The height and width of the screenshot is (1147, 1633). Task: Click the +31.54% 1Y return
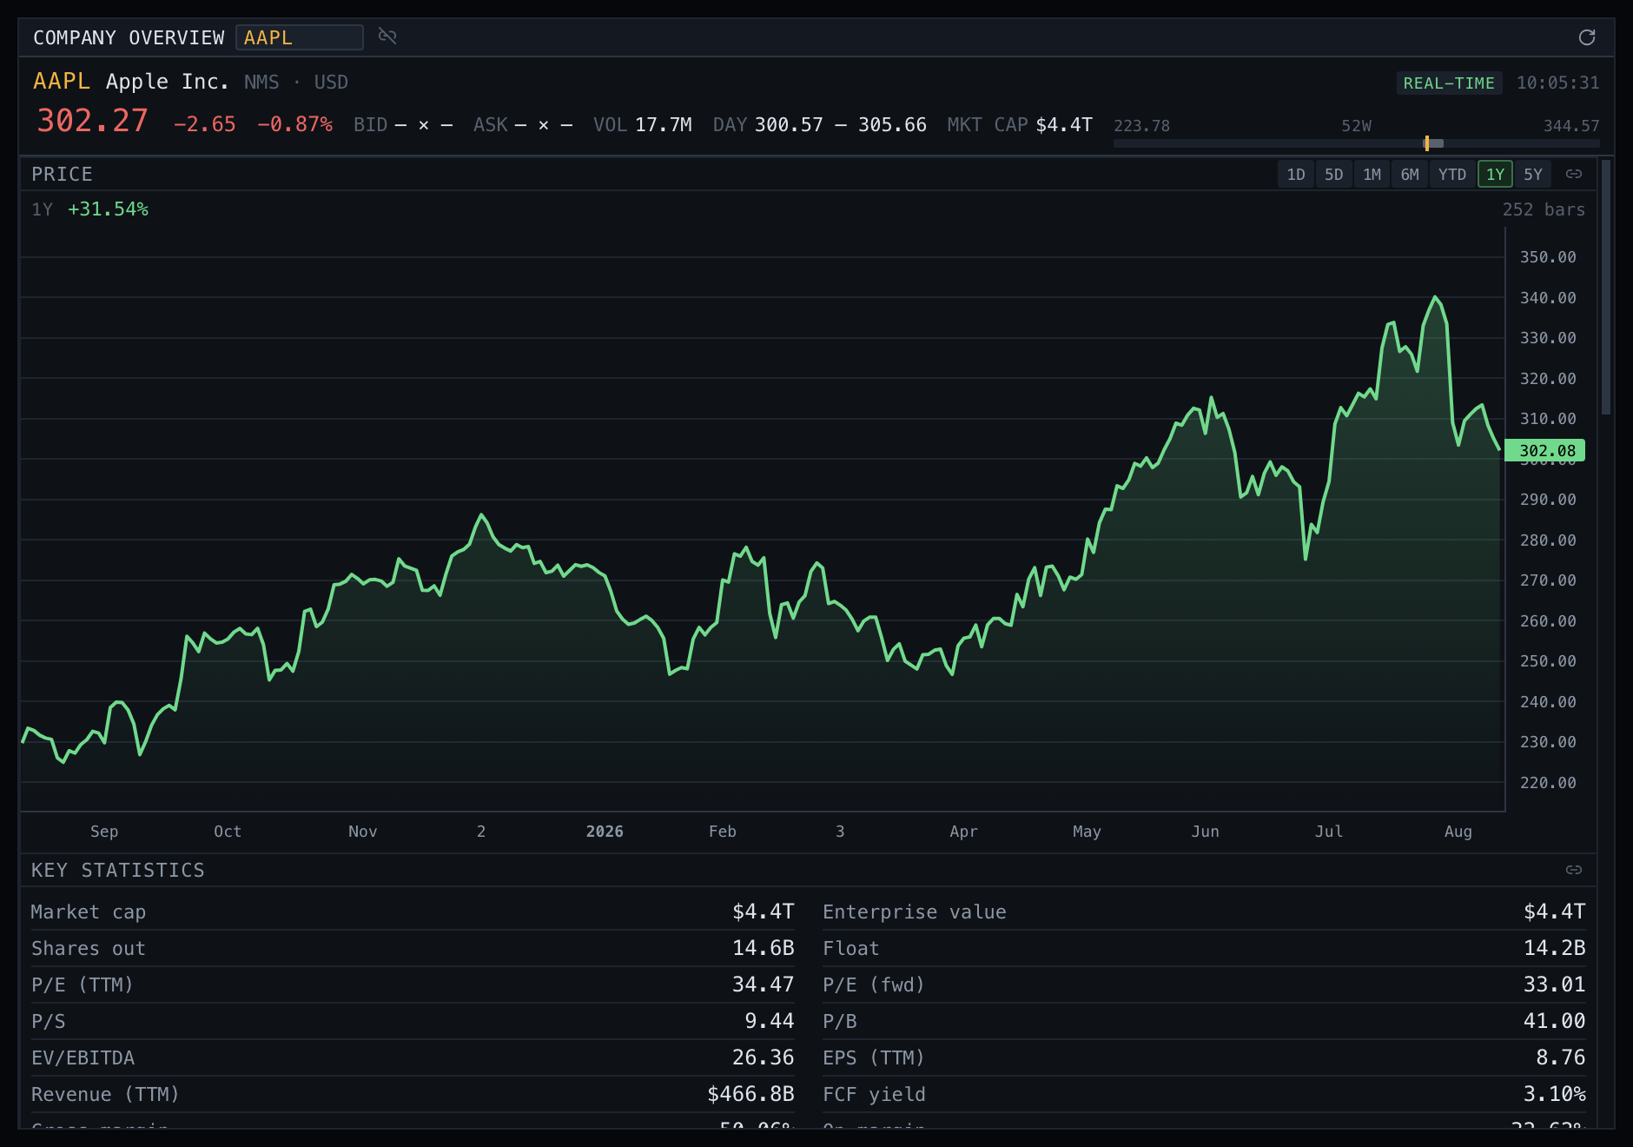click(108, 209)
